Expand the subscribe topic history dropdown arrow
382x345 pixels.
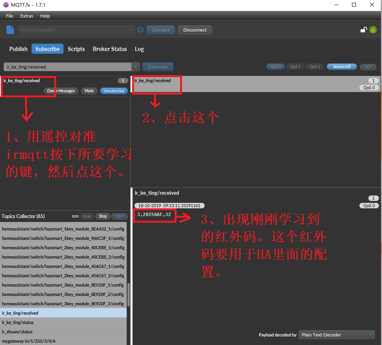pyautogui.click(x=136, y=67)
